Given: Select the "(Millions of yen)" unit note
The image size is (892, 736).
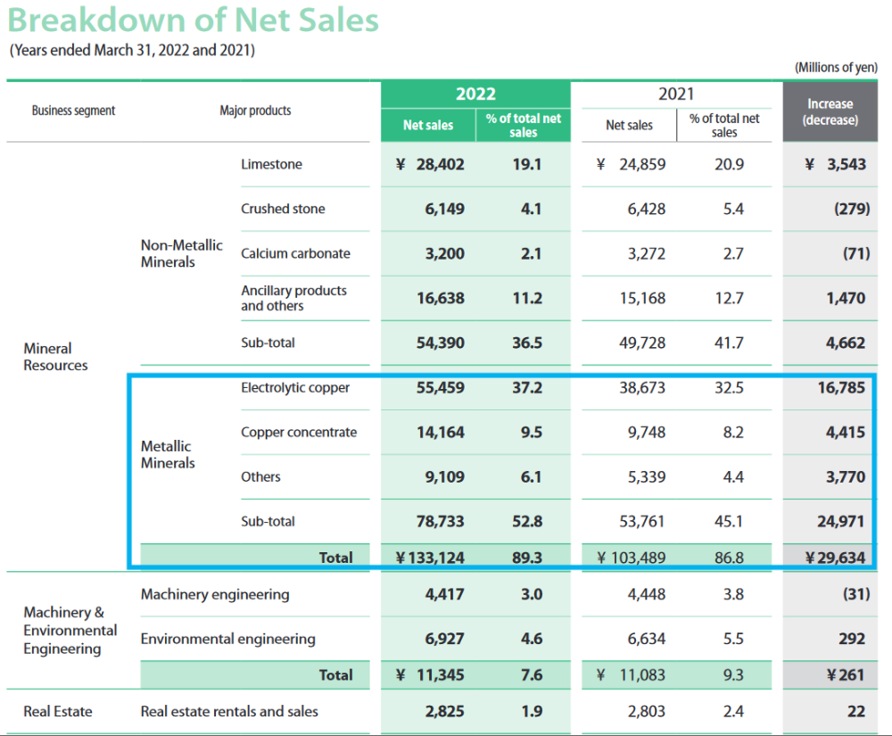Looking at the screenshot, I should [x=836, y=67].
